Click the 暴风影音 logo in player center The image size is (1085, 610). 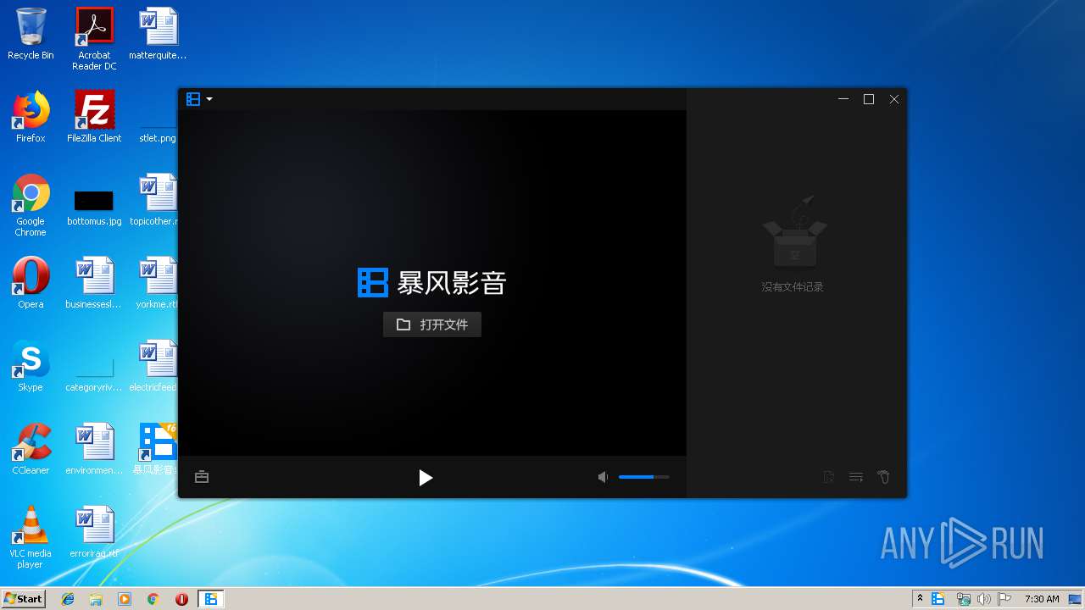(432, 282)
